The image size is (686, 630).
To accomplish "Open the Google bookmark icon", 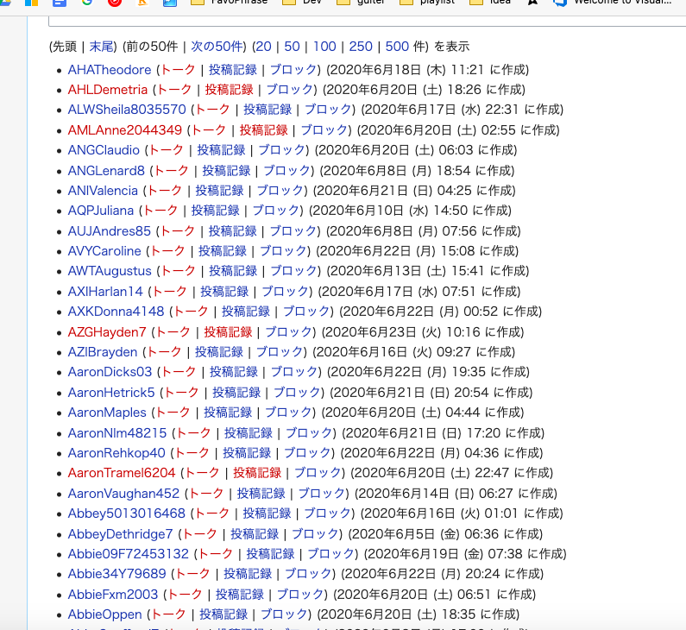I will click(x=86, y=3).
